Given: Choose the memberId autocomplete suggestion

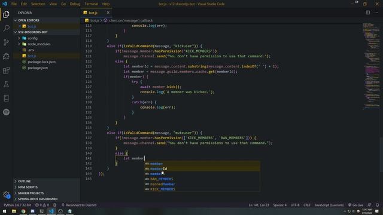Looking at the screenshot, I should pos(202,168).
